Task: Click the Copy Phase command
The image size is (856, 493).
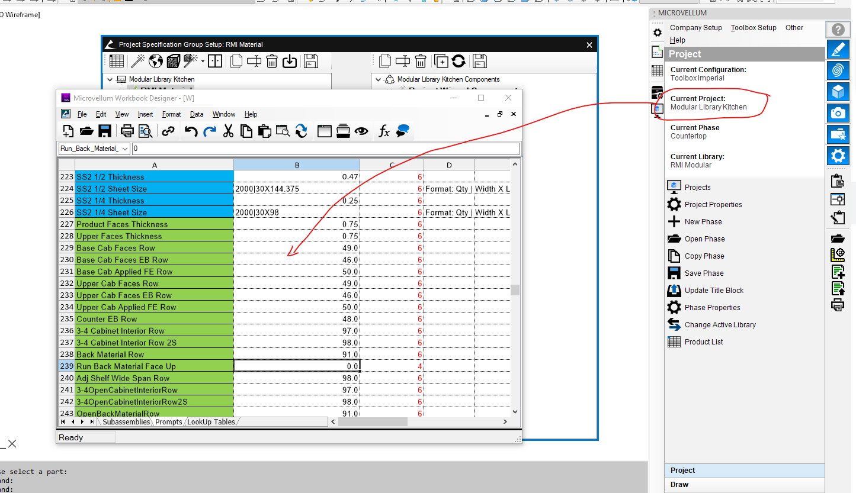Action: pyautogui.click(x=704, y=256)
